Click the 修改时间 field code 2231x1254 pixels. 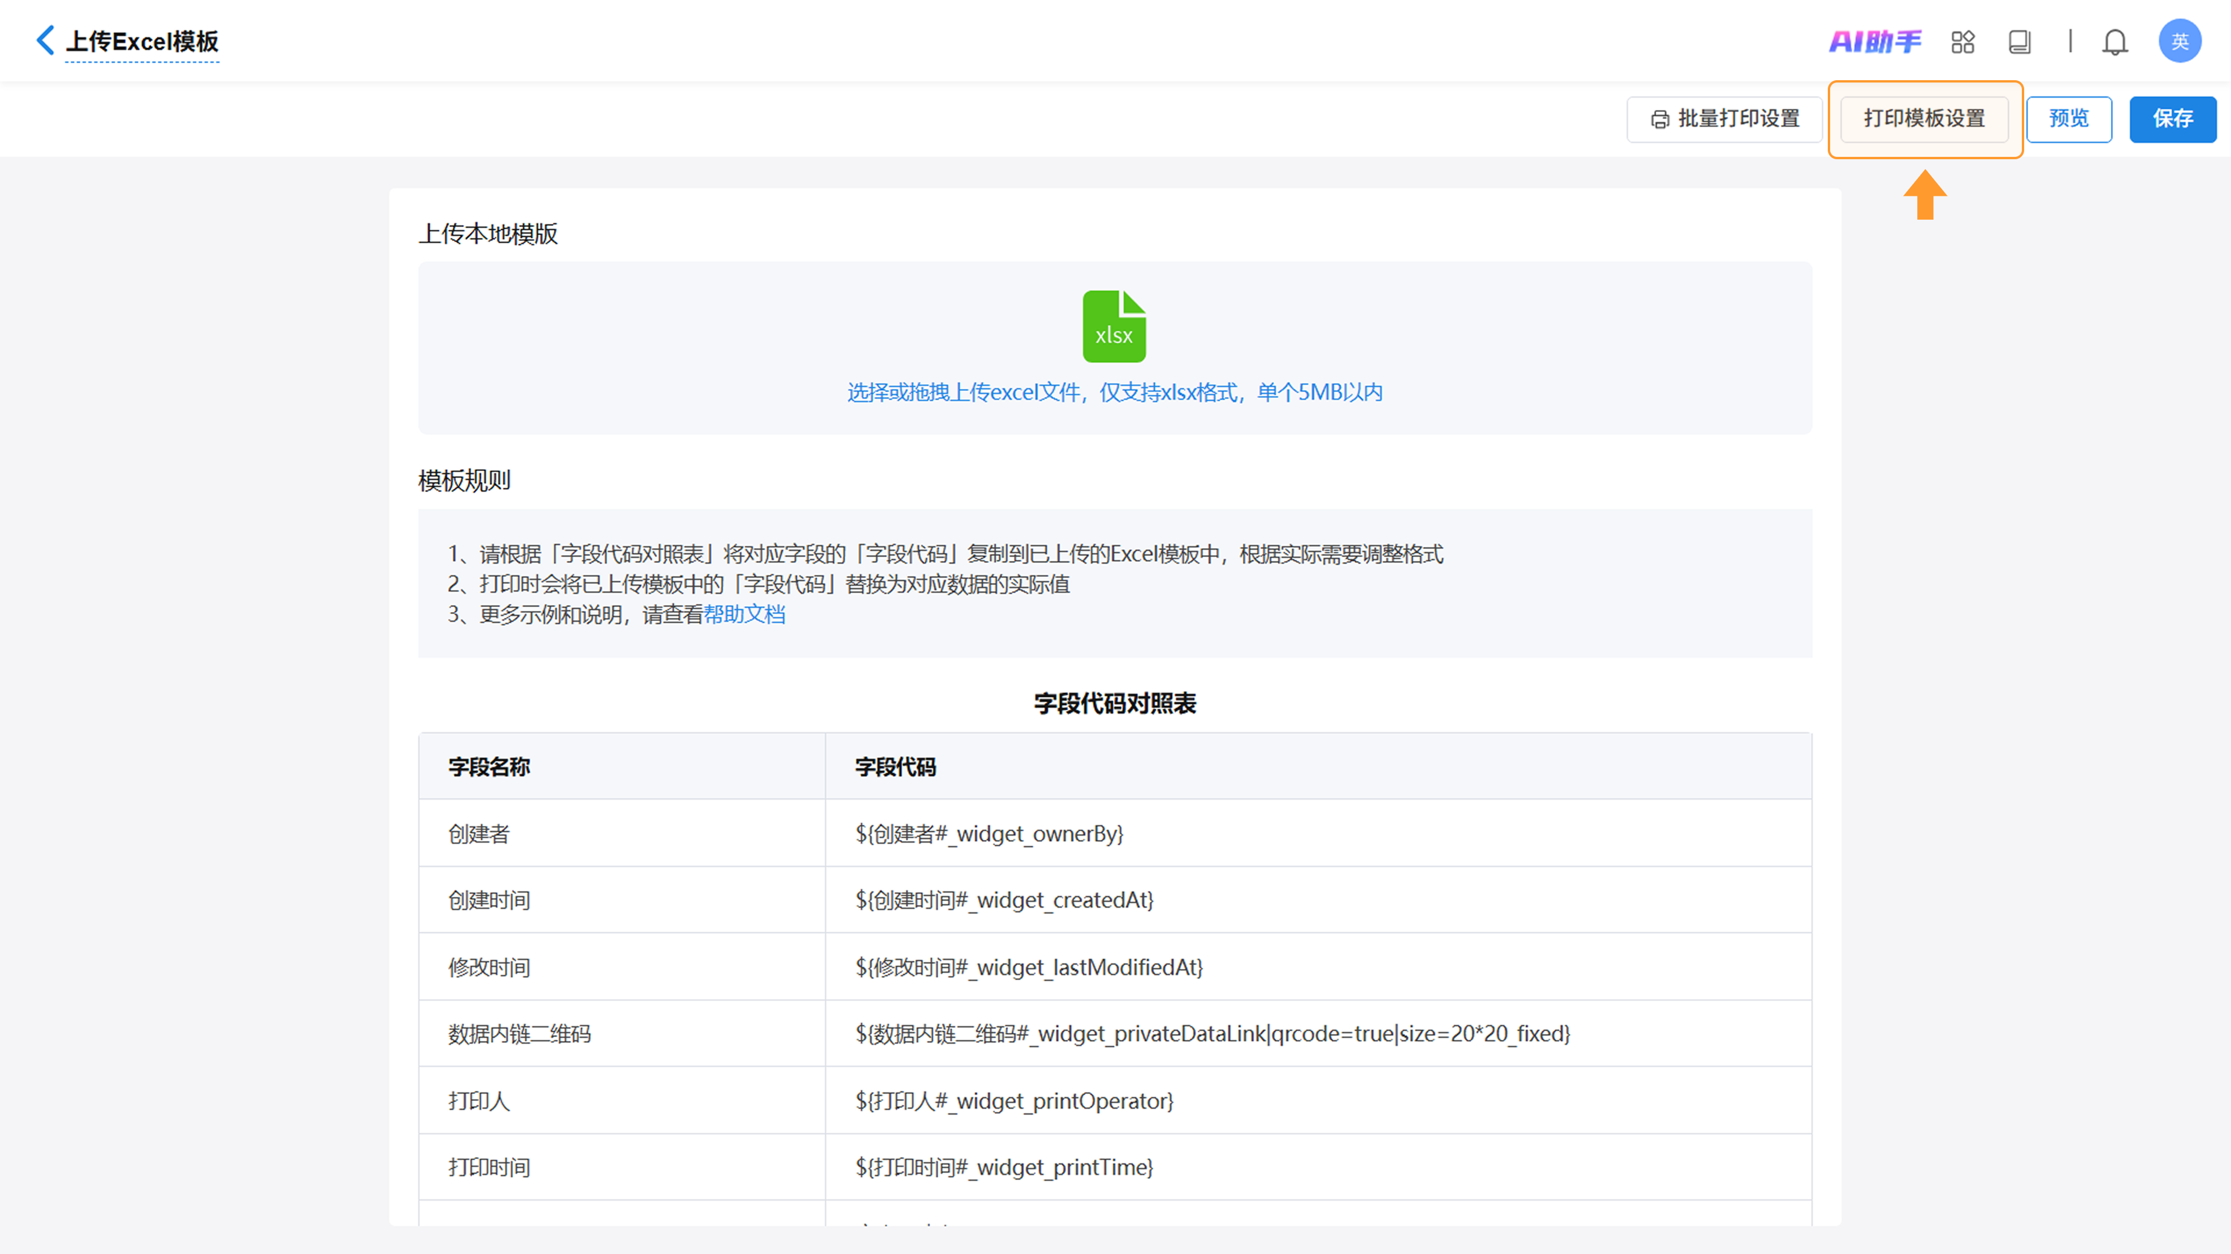click(1029, 968)
